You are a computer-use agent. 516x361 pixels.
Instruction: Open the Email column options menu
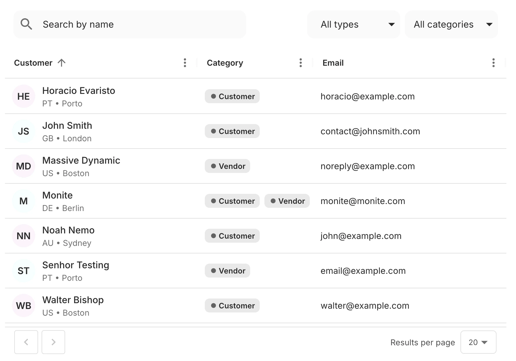coord(493,63)
